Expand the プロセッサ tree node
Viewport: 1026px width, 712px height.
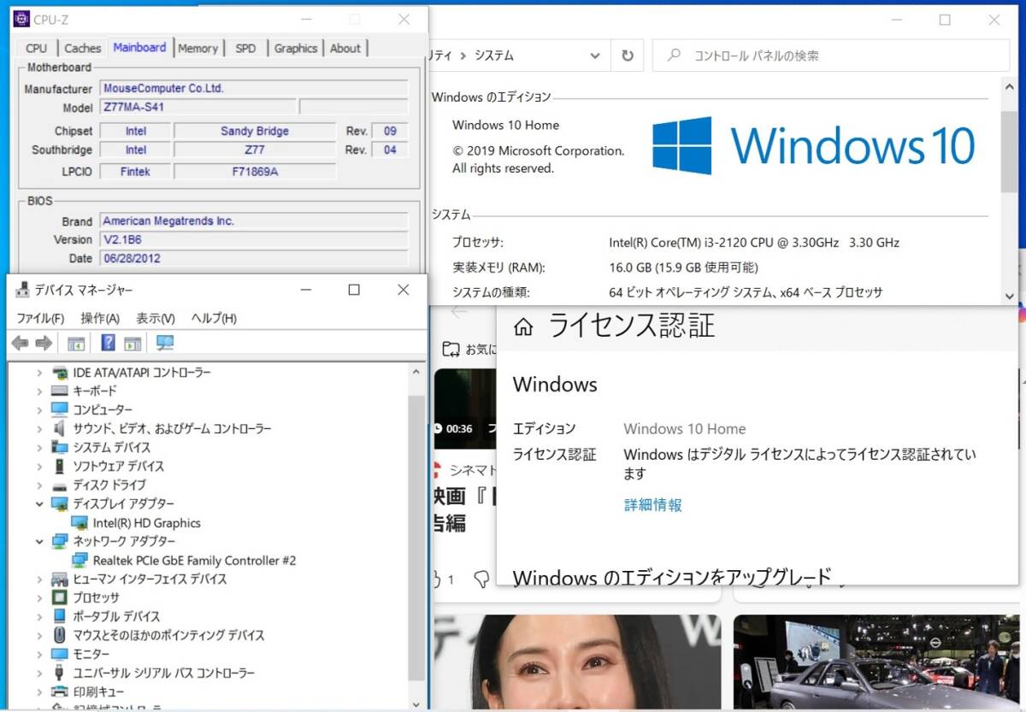(39, 598)
